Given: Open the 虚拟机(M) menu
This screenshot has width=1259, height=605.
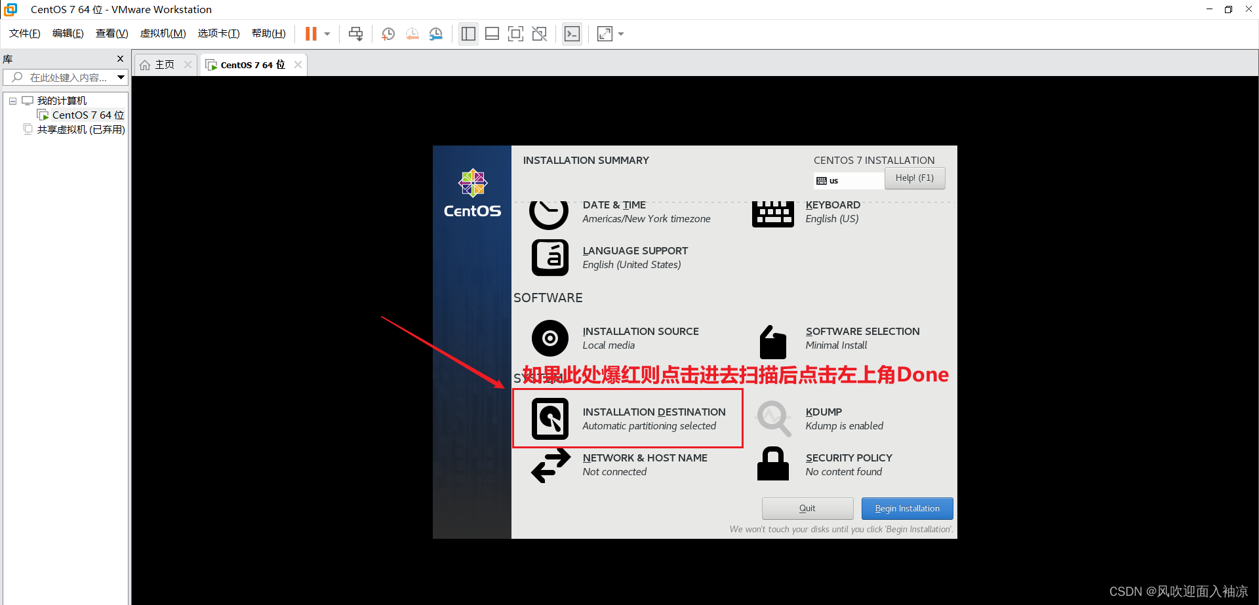Looking at the screenshot, I should pyautogui.click(x=163, y=33).
